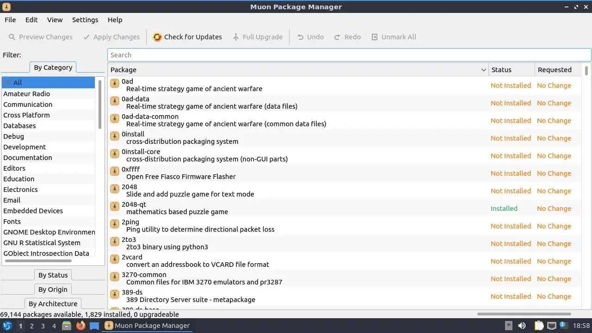Sort by the Requested column header
Viewport: 592px width, 333px height.
[x=558, y=70]
